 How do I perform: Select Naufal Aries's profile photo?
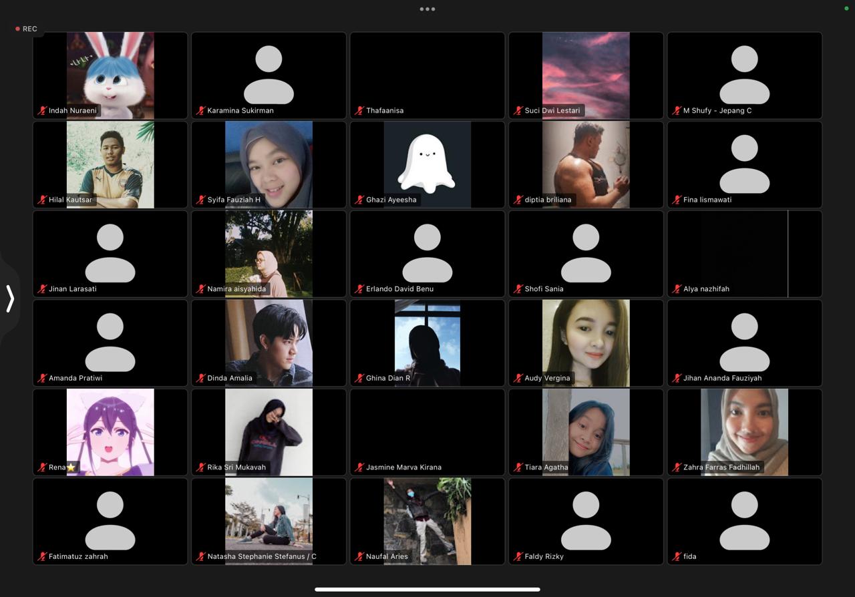click(427, 521)
